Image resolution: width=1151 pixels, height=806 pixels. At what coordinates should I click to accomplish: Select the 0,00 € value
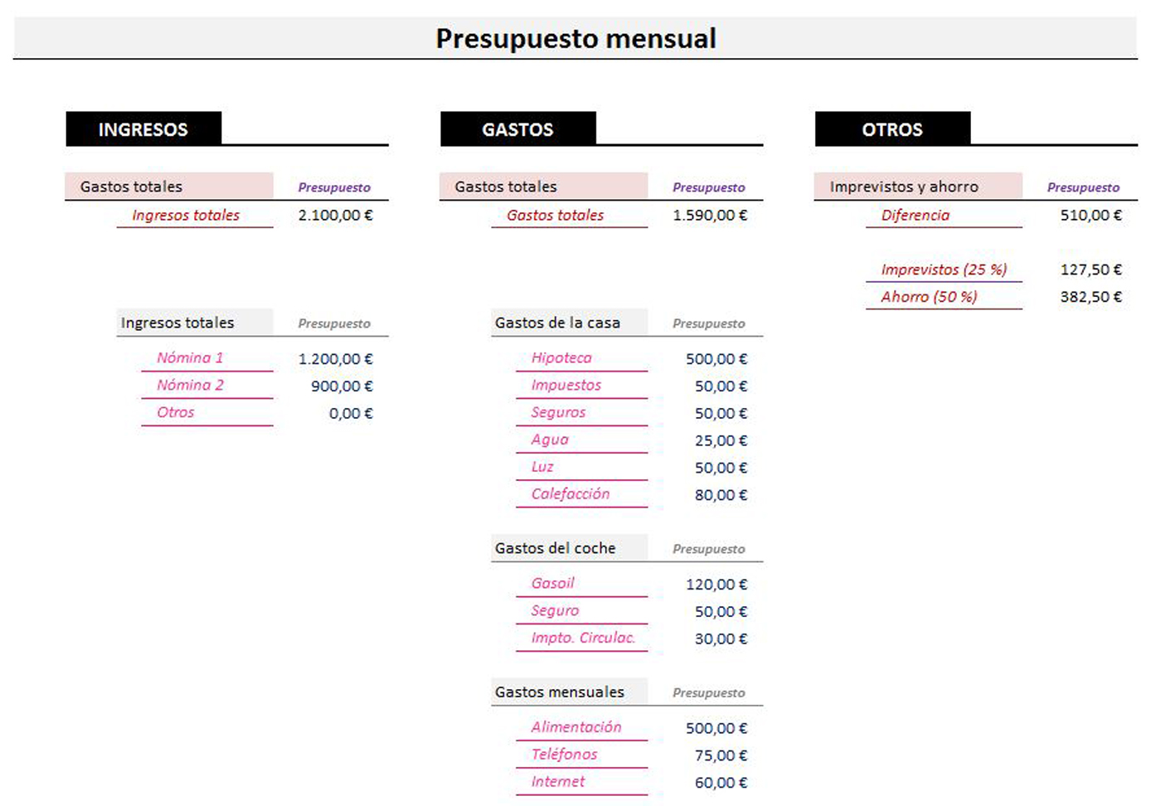(x=351, y=413)
